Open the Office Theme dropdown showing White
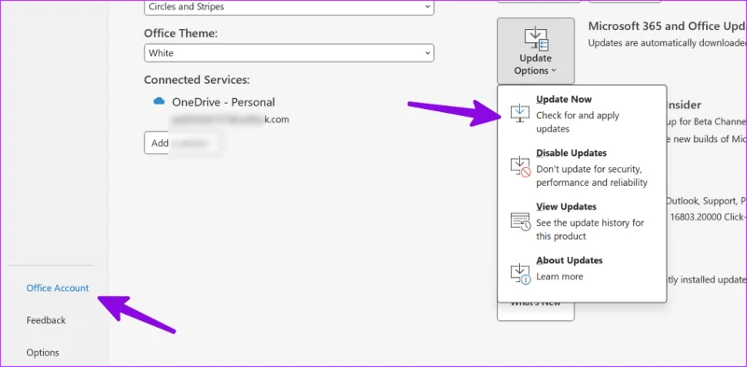Viewport: 747px width, 367px height. click(x=289, y=53)
